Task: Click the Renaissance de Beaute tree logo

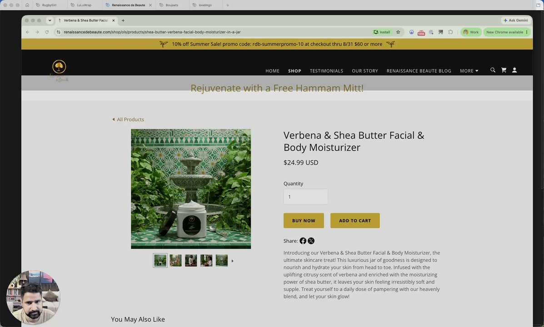Action: click(x=59, y=71)
